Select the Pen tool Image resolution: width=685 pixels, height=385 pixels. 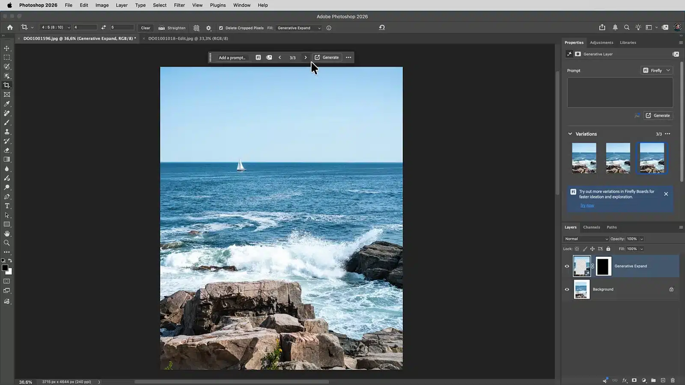coord(7,197)
